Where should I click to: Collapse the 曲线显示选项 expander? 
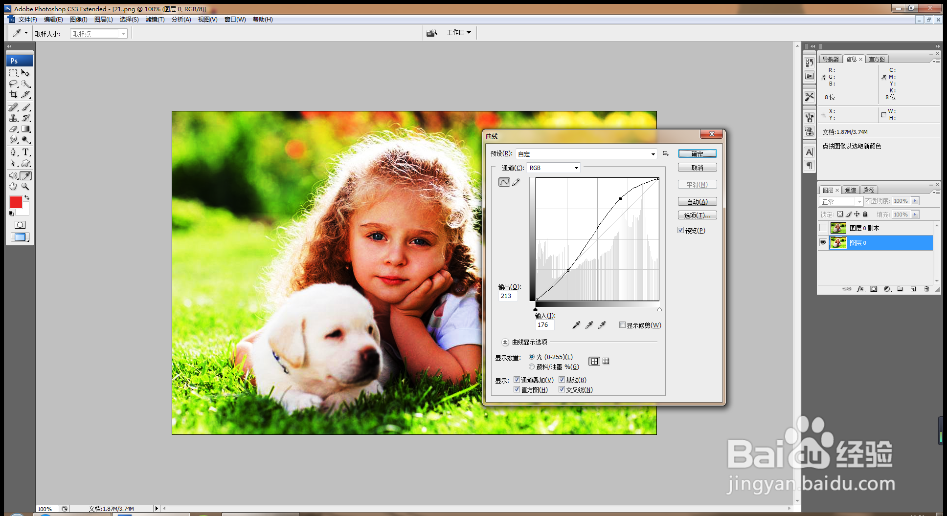coord(505,342)
